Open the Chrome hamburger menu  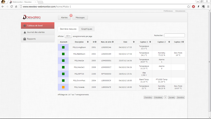pos(208,7)
